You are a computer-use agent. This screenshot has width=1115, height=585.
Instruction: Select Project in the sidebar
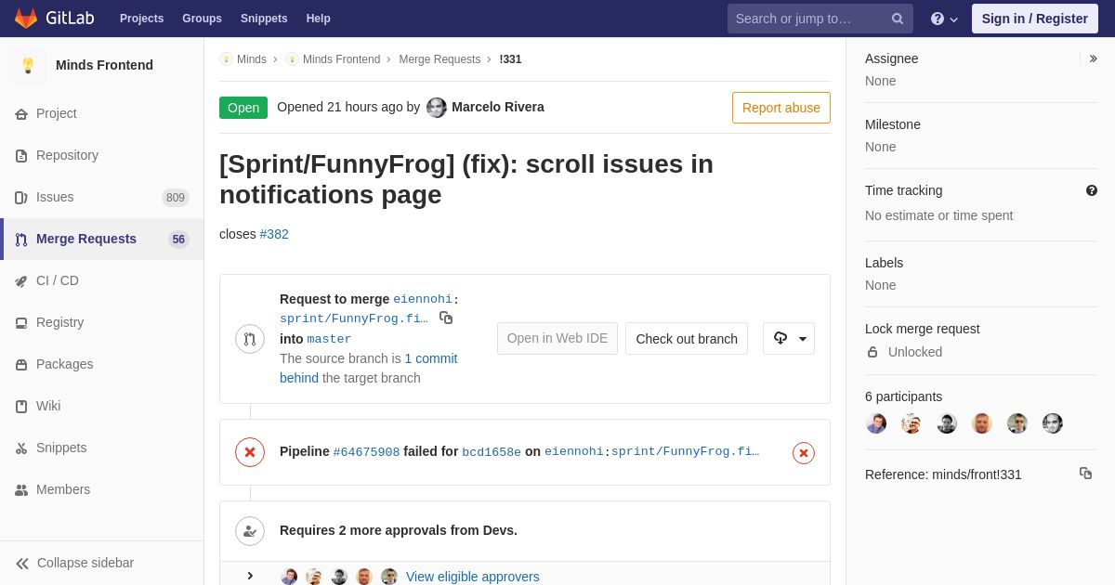coord(57,113)
